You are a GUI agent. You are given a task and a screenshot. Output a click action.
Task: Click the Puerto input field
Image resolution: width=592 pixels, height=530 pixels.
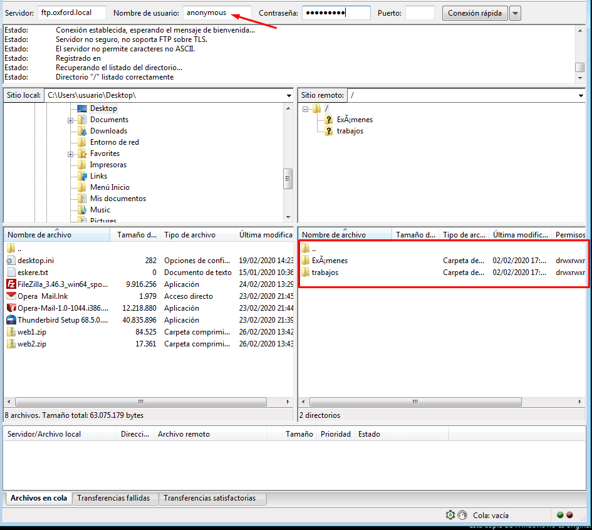(419, 13)
